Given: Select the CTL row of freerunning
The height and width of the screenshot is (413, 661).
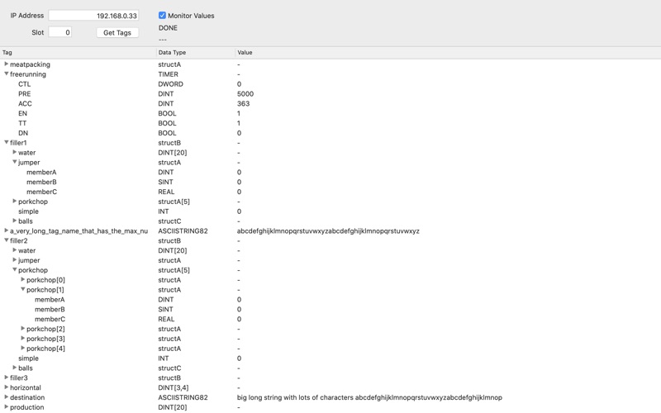Looking at the screenshot, I should pyautogui.click(x=330, y=84).
